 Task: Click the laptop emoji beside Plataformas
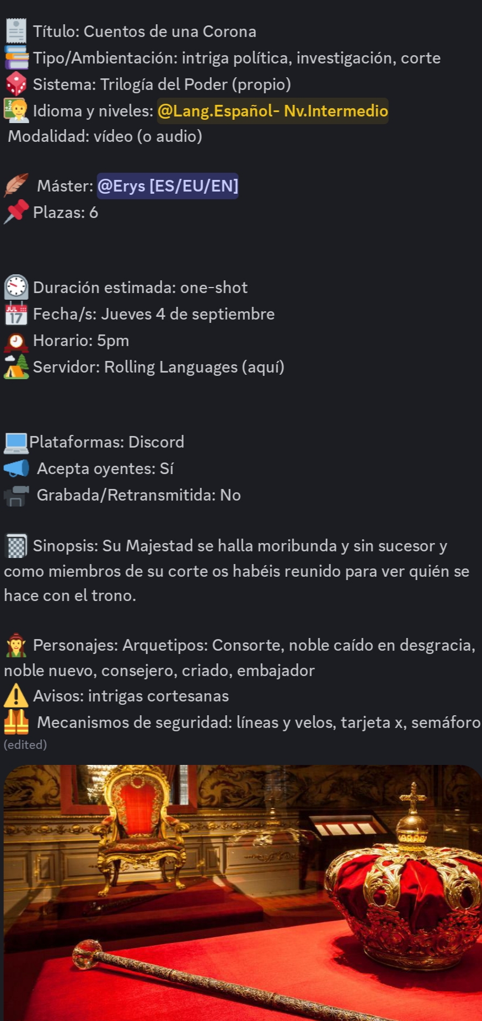(x=15, y=442)
